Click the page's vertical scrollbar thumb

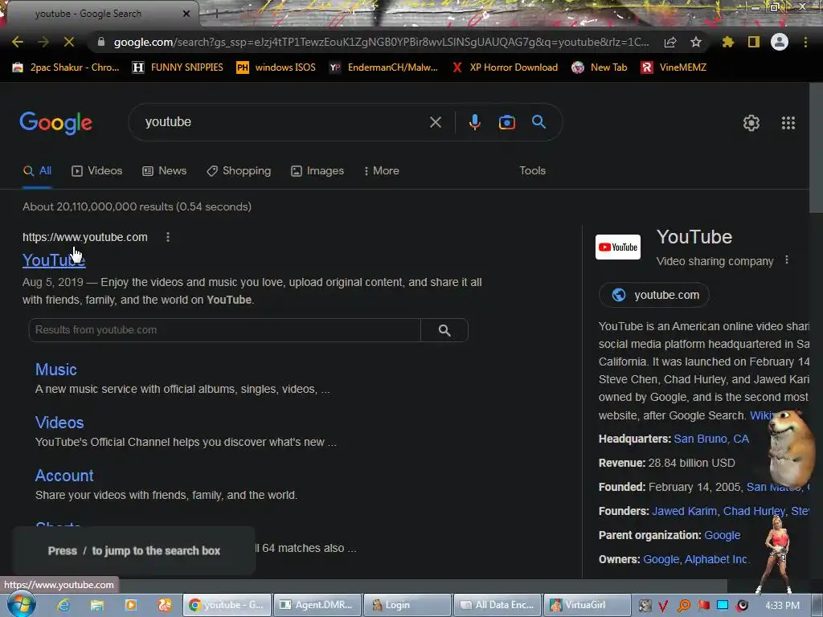point(816,148)
